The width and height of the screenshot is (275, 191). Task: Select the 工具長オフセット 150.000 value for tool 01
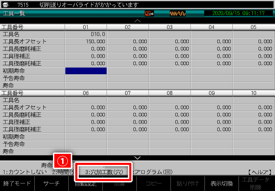point(86,42)
